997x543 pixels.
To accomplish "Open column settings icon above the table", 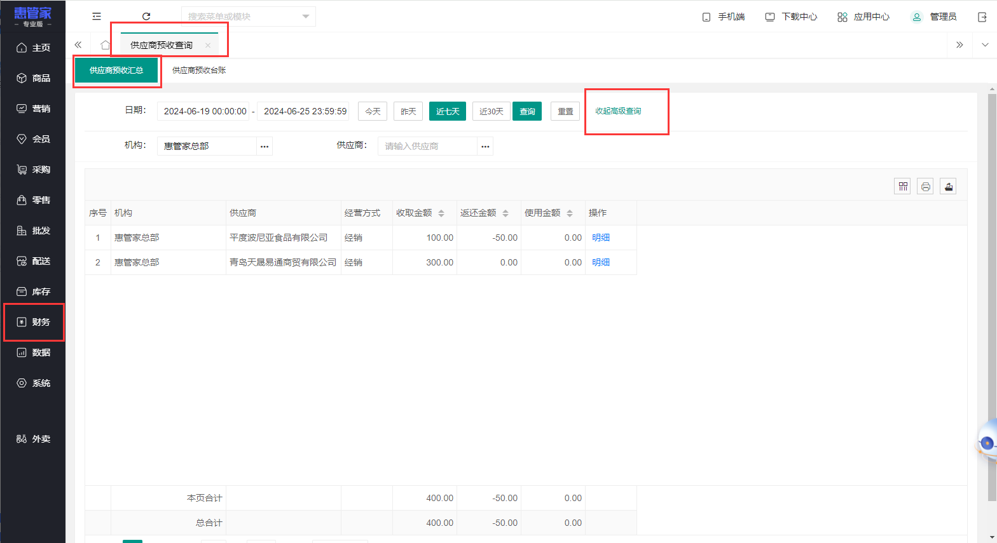I will coord(902,186).
